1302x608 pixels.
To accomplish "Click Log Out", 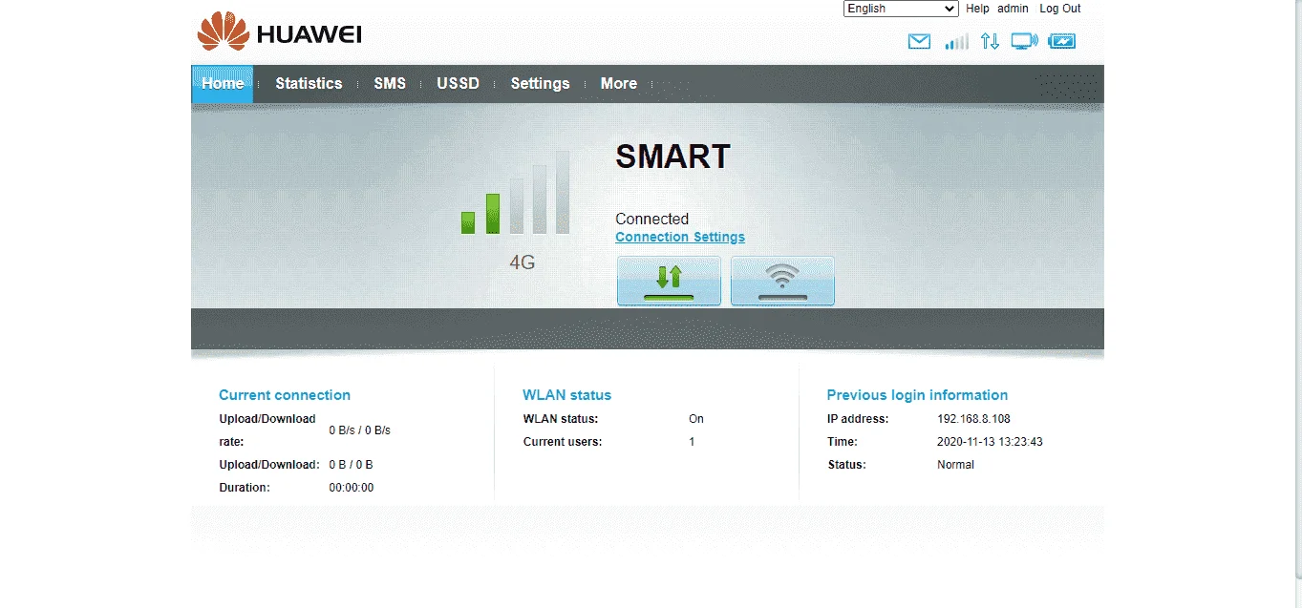I will point(1060,9).
